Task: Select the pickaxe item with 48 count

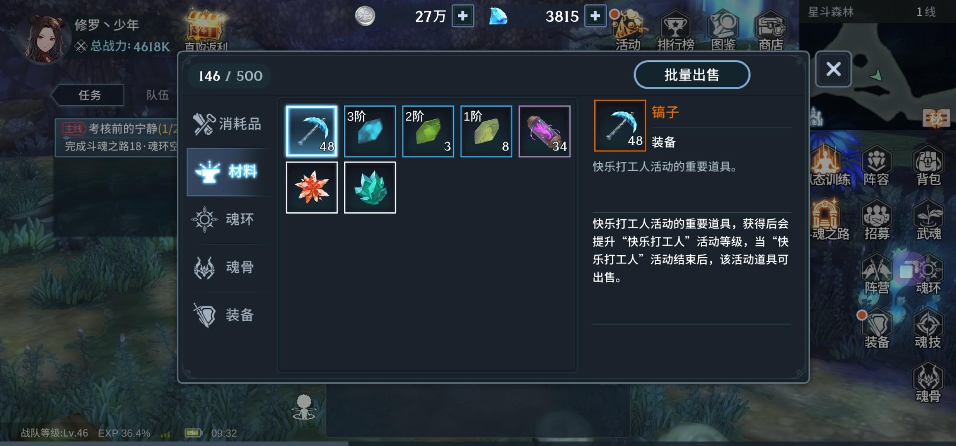Action: point(312,131)
